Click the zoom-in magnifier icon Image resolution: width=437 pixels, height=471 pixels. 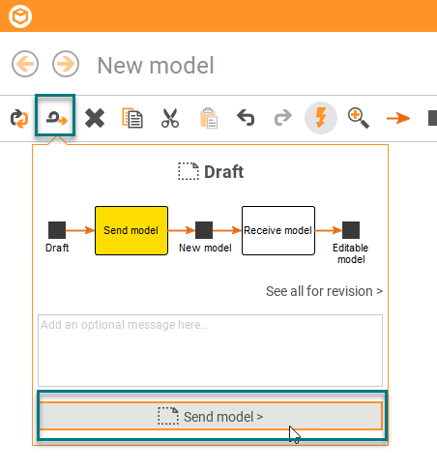point(359,118)
